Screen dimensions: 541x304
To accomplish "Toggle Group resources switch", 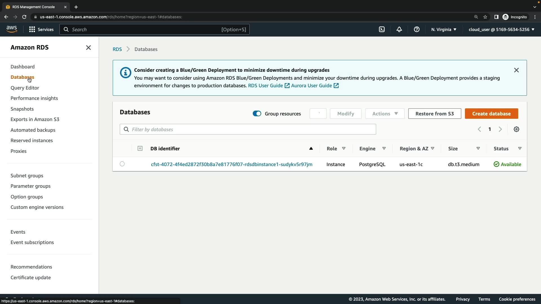I will click(x=257, y=113).
